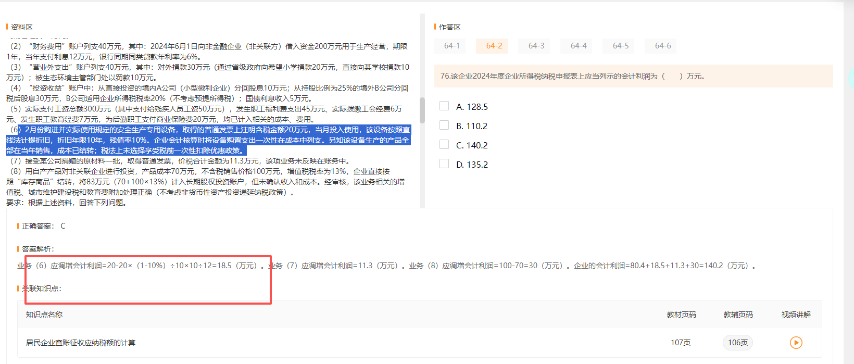
Task: Click the question 76 prompt text
Action: [573, 76]
